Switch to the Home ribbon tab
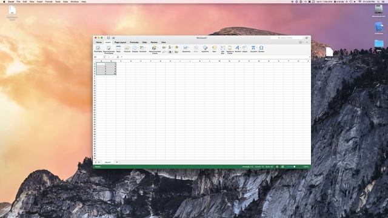This screenshot has width=388, height=218. coord(99,42)
